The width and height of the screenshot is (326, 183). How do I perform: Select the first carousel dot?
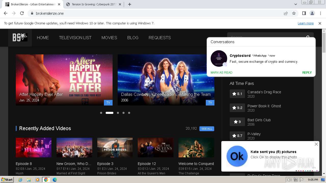[x=101, y=113]
